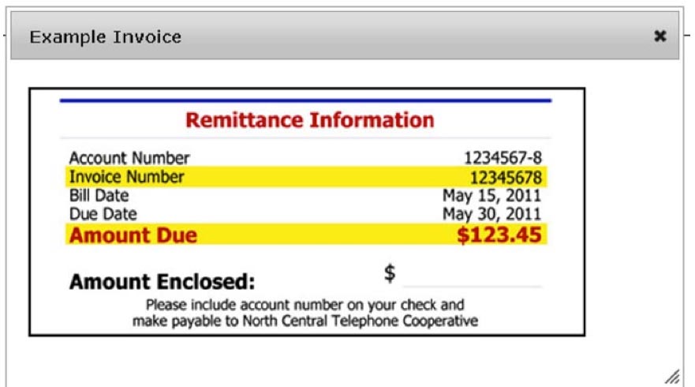Screen dimensions: 695x387
Task: Click account number value 1234567-8
Action: click(x=503, y=159)
